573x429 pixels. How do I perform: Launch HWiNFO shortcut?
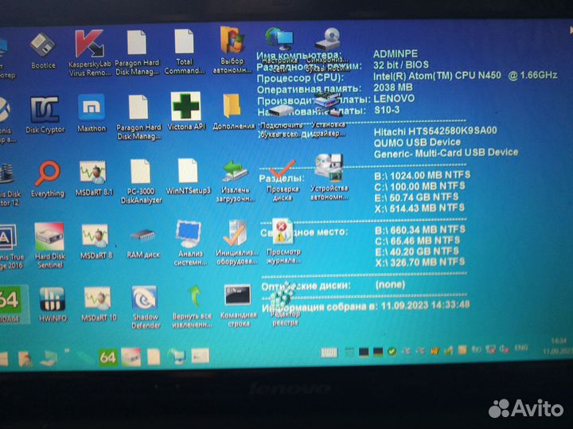[53, 304]
